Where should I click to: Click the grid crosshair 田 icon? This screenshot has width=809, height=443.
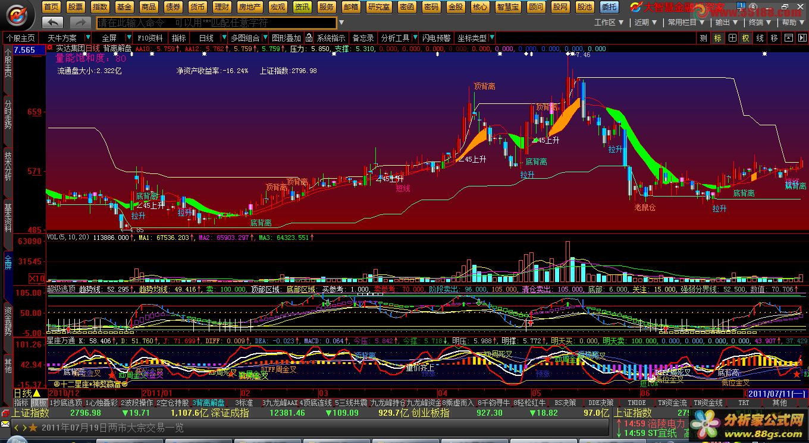click(x=732, y=38)
